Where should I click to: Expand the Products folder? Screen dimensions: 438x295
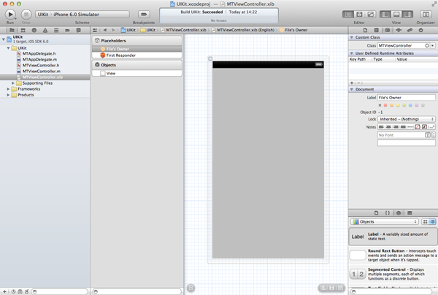8,95
